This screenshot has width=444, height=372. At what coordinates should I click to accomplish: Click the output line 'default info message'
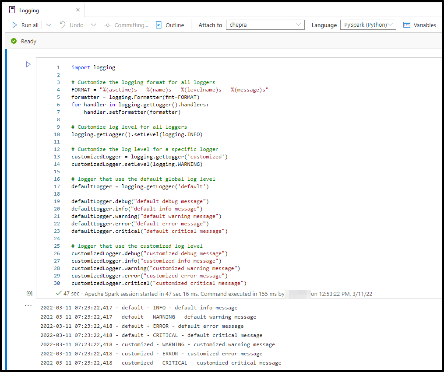139,308
